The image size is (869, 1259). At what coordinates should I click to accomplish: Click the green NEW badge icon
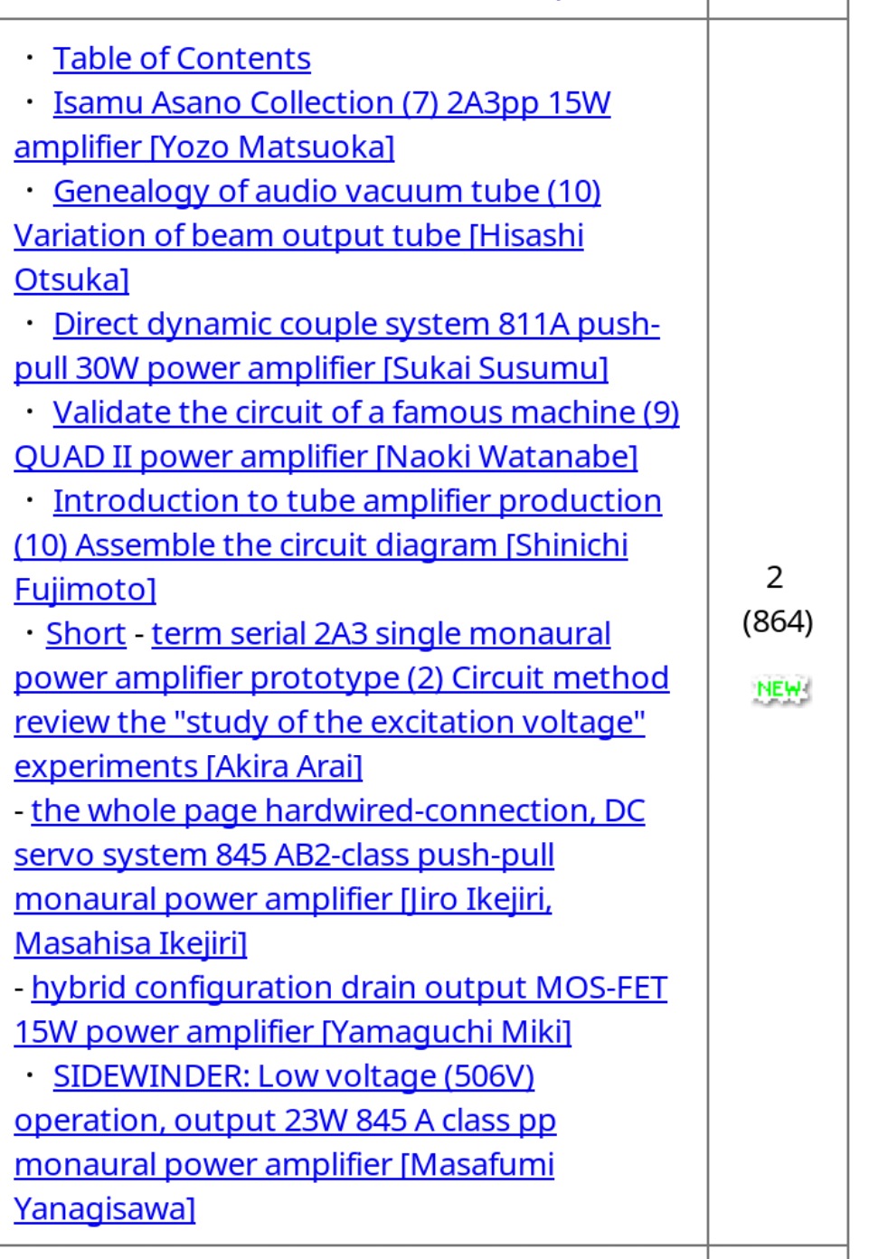coord(780,690)
